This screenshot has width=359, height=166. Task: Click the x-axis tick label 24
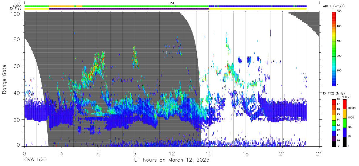[319, 153]
